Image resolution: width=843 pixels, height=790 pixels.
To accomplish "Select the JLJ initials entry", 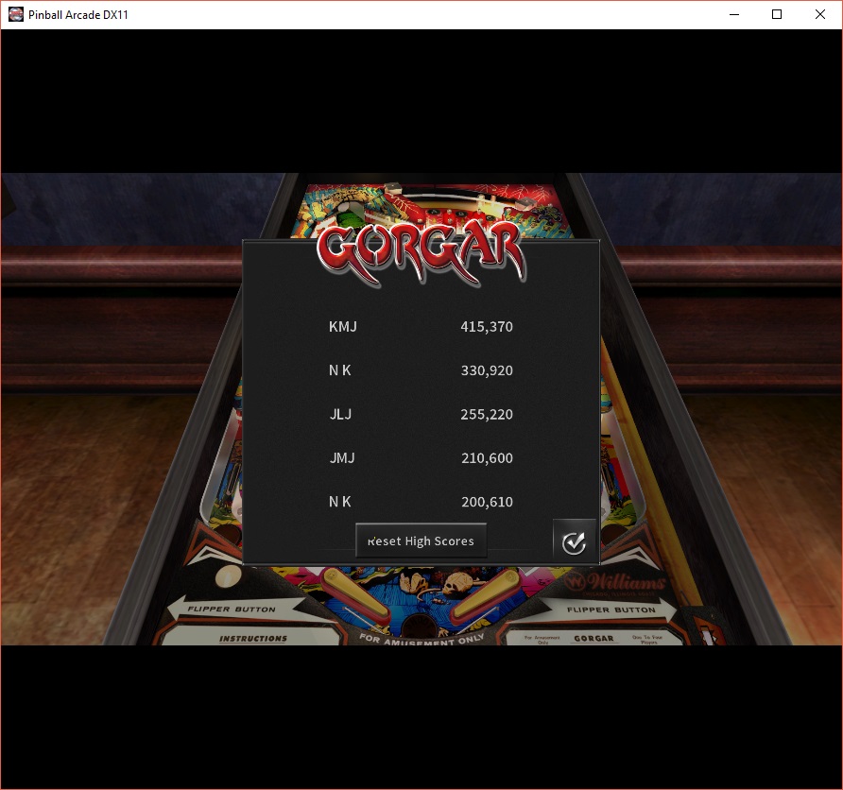I will tap(340, 414).
